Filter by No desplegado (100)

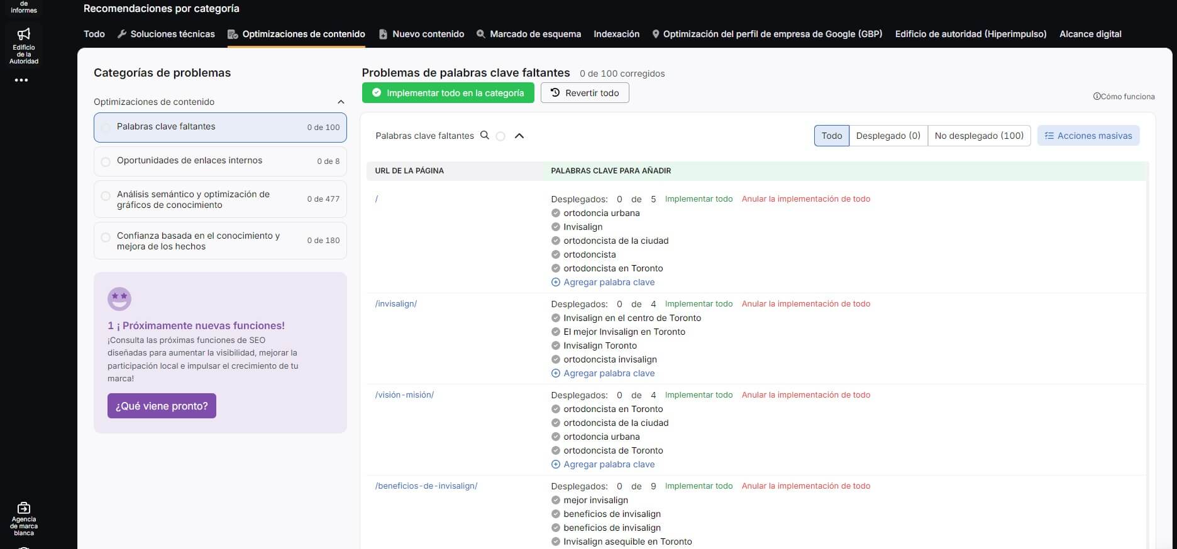979,136
